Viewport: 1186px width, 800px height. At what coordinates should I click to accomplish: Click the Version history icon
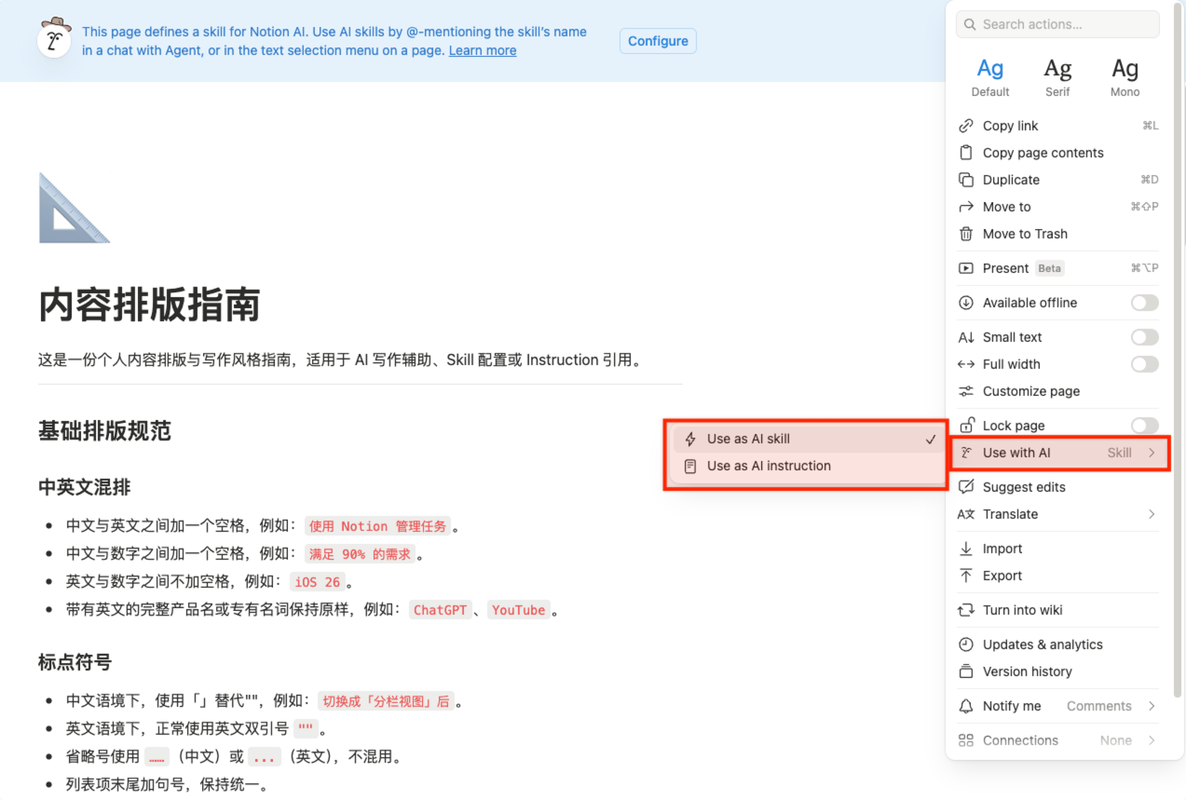(966, 671)
